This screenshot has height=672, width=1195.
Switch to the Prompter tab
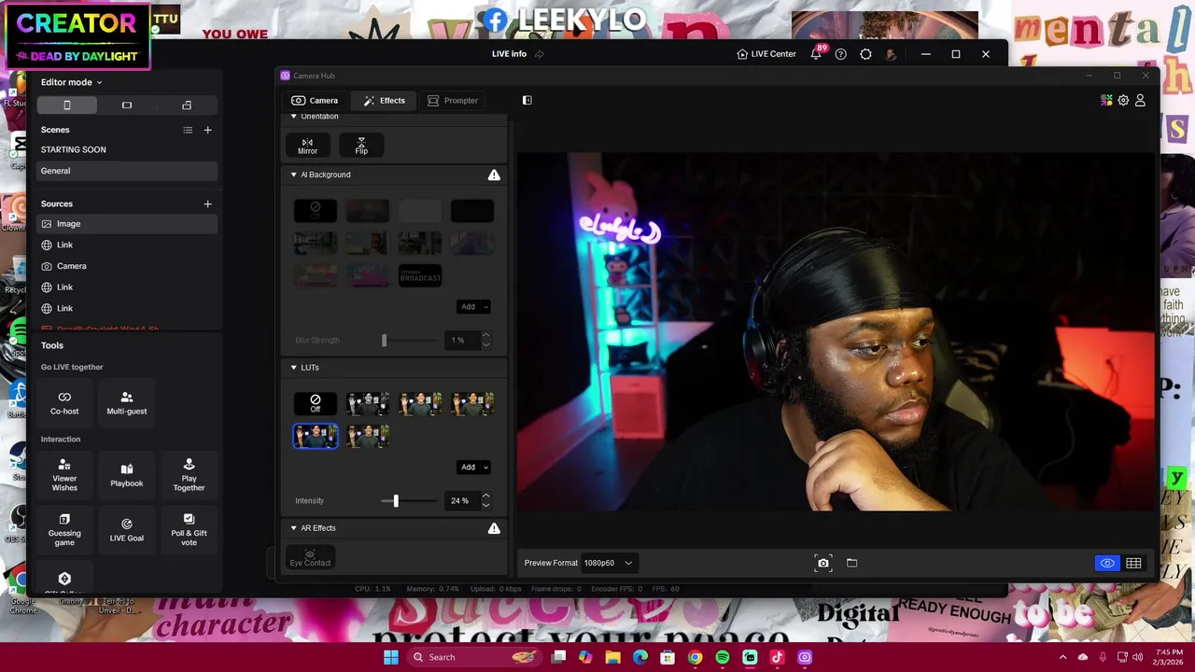453,101
